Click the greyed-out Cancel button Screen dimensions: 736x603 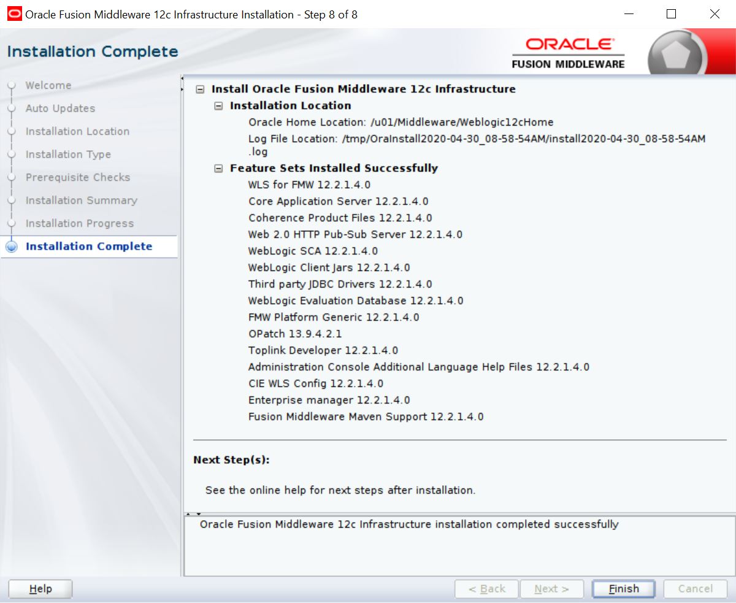point(695,589)
